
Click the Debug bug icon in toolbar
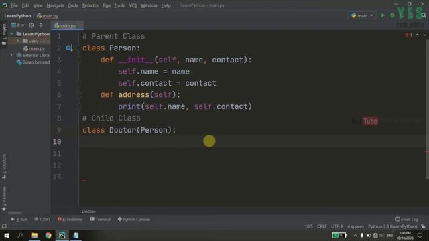392,16
